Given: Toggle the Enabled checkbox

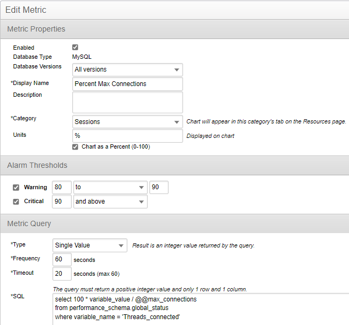Looking at the screenshot, I should tap(75, 48).
